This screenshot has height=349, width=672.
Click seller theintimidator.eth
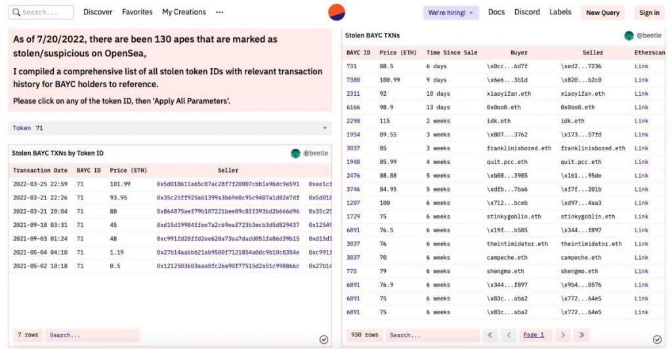coord(591,244)
